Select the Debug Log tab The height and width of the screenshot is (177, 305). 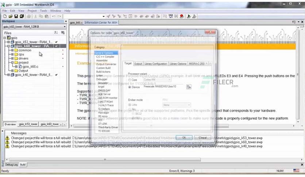point(11,165)
